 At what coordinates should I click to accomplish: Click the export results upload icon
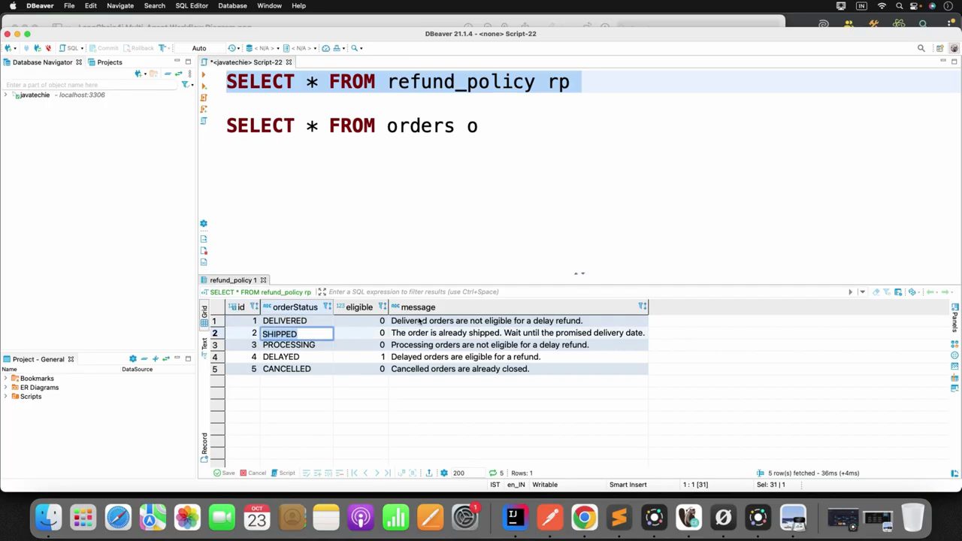point(428,473)
